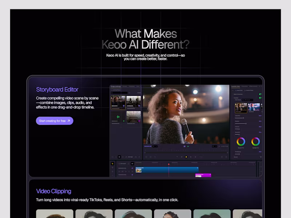The height and width of the screenshot is (218, 291).
Task: Click the purple tag icon on the first track
Action: (x=132, y=168)
